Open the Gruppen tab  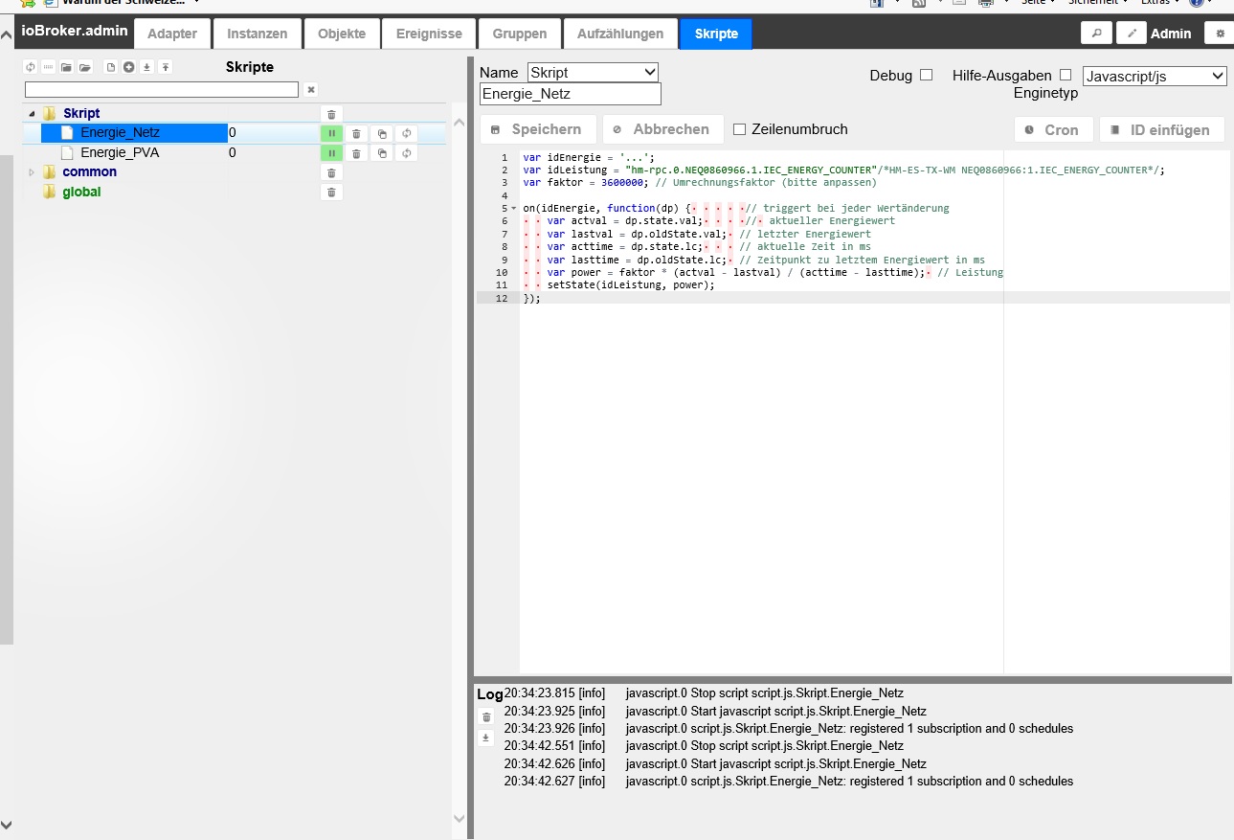click(520, 34)
